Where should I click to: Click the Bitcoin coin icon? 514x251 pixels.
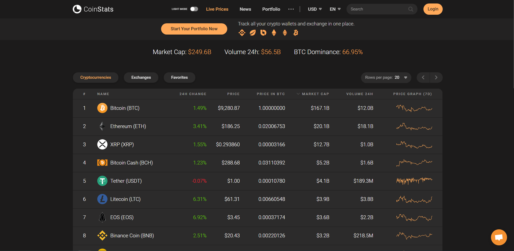(102, 108)
